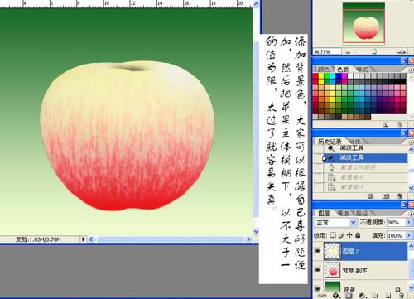The height and width of the screenshot is (299, 414).
Task: Click History panel scroll down arrow
Action: pyautogui.click(x=411, y=188)
